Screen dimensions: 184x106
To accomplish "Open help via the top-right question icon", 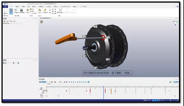I will pyautogui.click(x=178, y=6).
